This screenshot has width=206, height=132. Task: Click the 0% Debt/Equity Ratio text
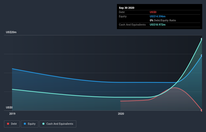(x=163, y=20)
